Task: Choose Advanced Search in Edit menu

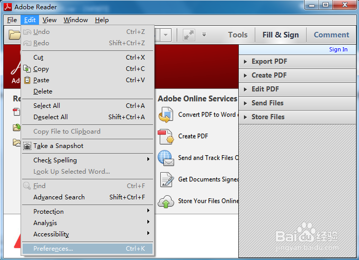Action: click(x=87, y=197)
